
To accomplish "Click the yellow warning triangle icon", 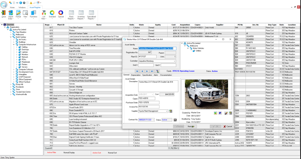I will [x=31, y=3].
